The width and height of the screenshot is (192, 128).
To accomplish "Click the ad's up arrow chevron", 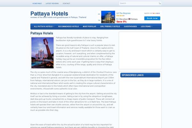I will 99,14.
